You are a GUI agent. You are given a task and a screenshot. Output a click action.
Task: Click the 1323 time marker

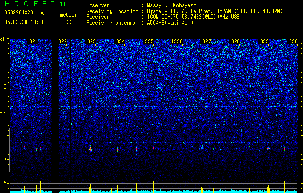[90, 41]
